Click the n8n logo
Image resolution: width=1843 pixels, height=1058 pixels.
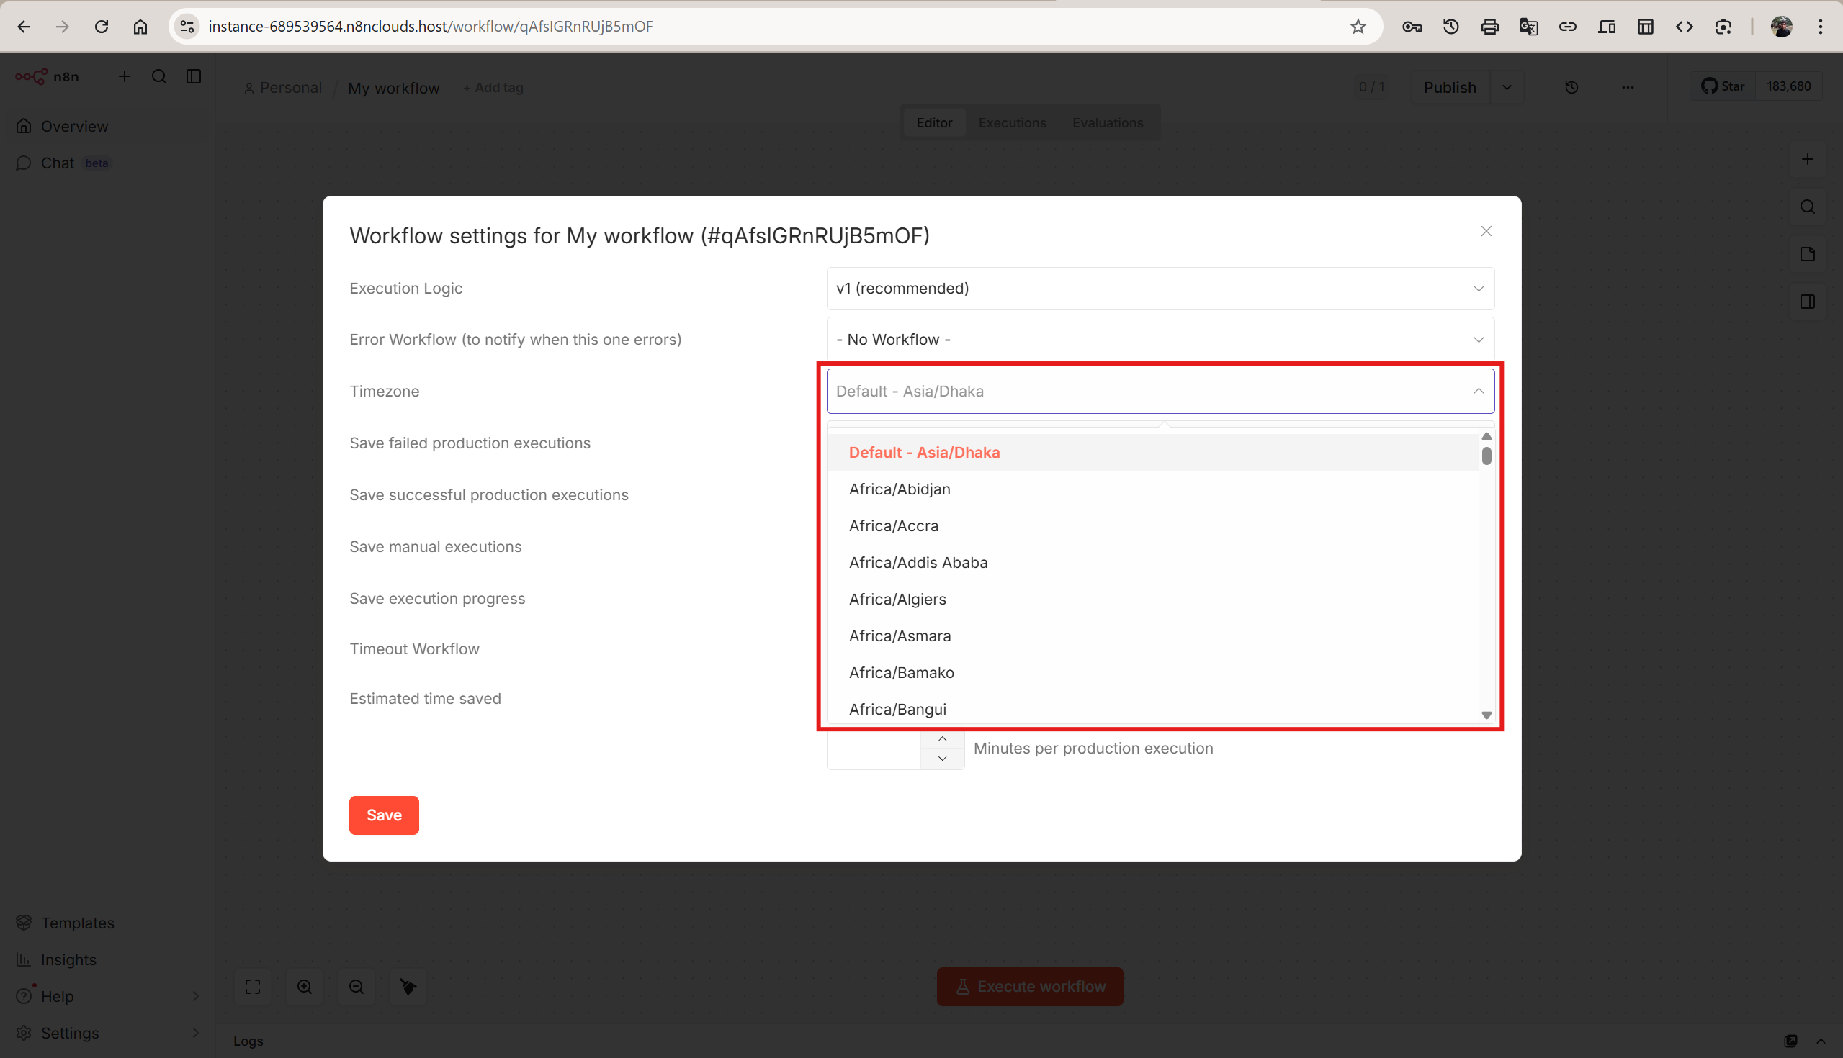[48, 76]
